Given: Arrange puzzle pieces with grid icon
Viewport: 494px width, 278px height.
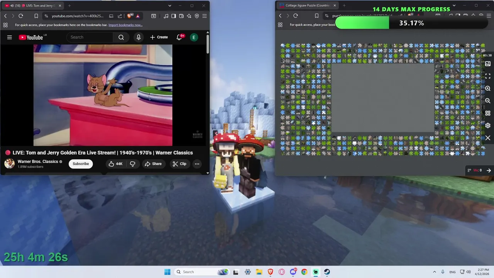Looking at the screenshot, I should click(x=488, y=113).
